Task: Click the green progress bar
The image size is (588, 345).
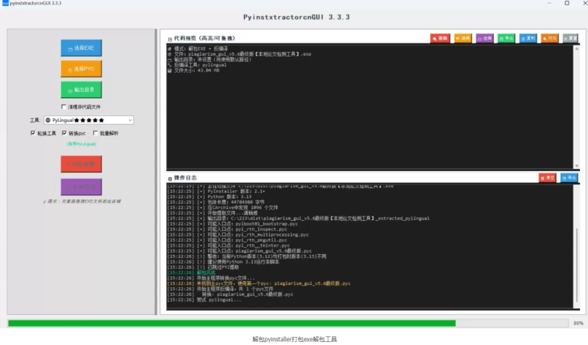Action: 232,323
